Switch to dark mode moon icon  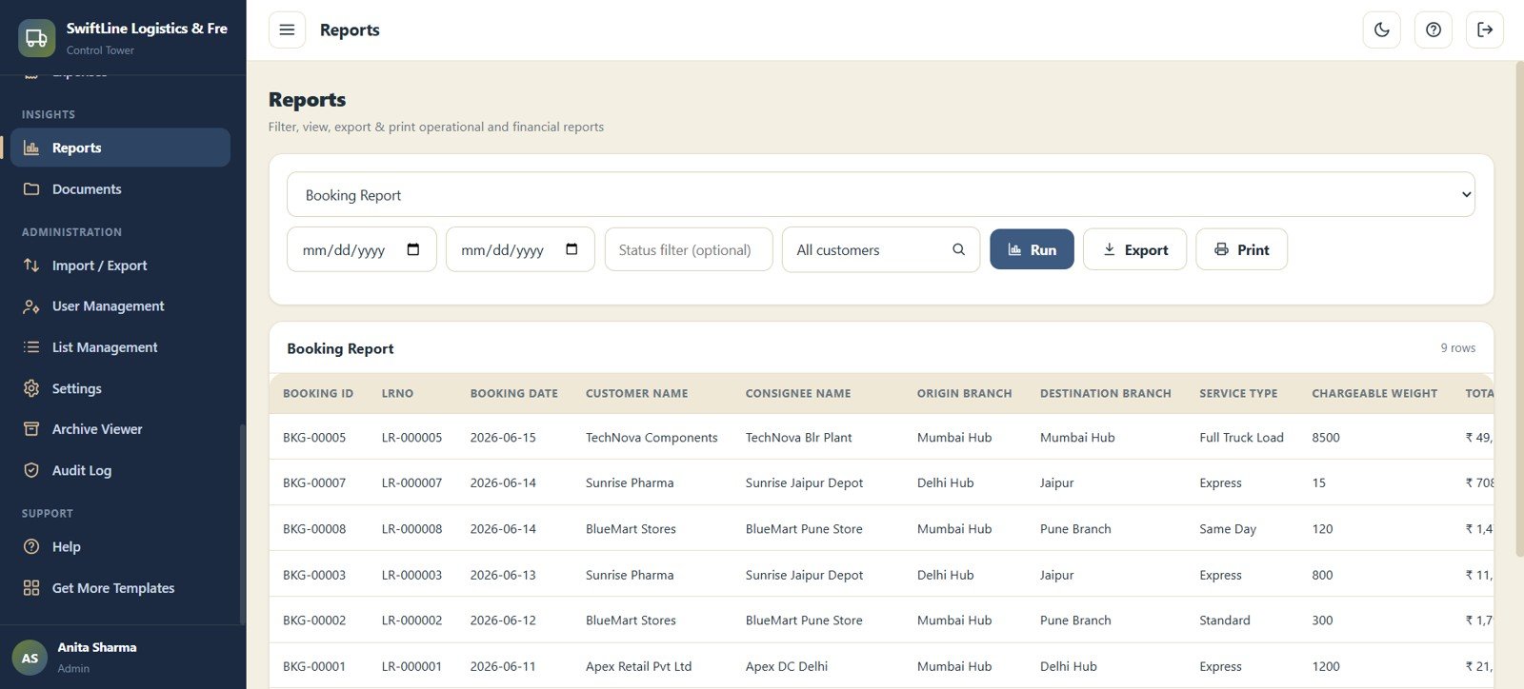click(x=1382, y=30)
